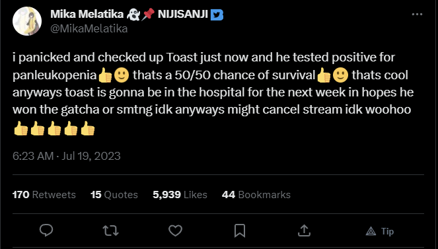Open the 44 Bookmarks count
438x249 pixels.
256,195
